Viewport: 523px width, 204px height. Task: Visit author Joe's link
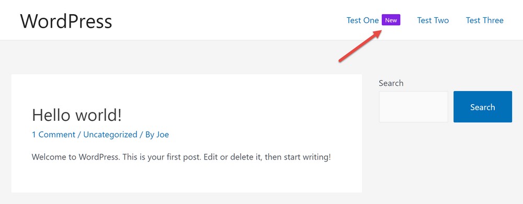tap(163, 134)
